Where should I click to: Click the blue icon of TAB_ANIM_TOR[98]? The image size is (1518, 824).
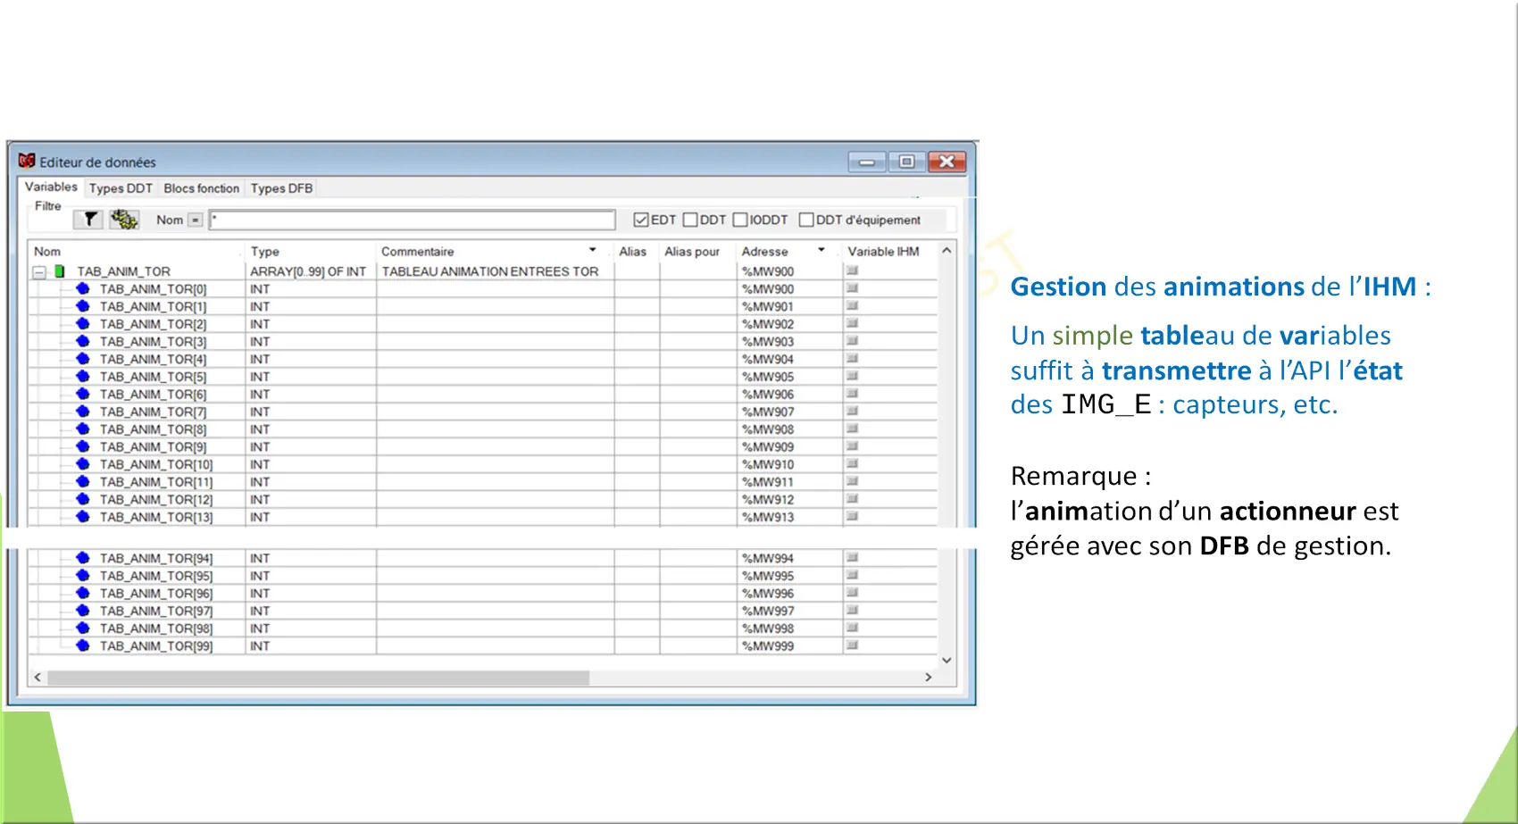(x=83, y=628)
